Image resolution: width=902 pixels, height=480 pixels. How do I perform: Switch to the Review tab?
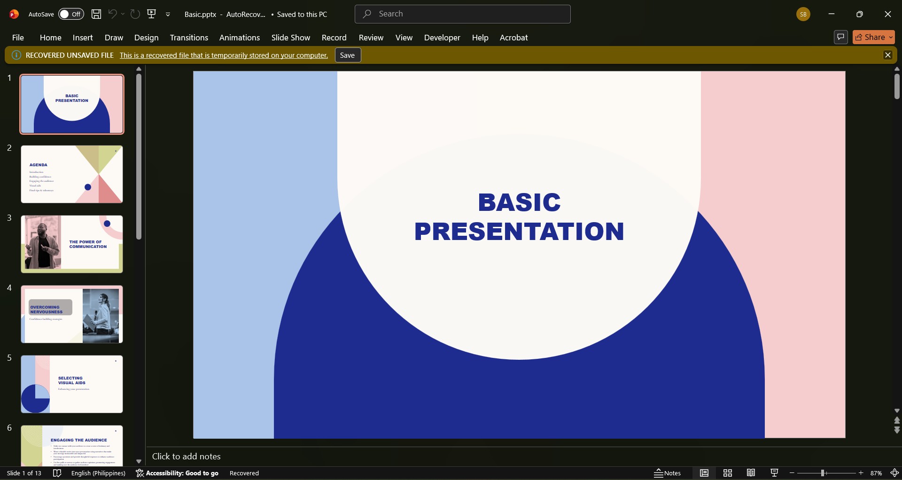[371, 38]
